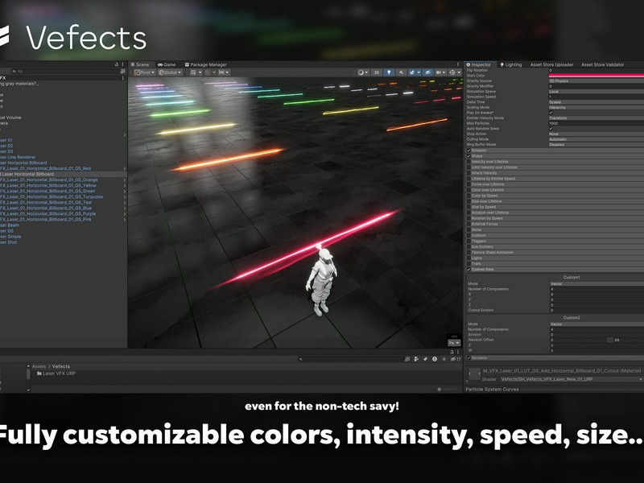644x483 pixels.
Task: Enable the Texture Sheet Animation module
Action: (469, 252)
